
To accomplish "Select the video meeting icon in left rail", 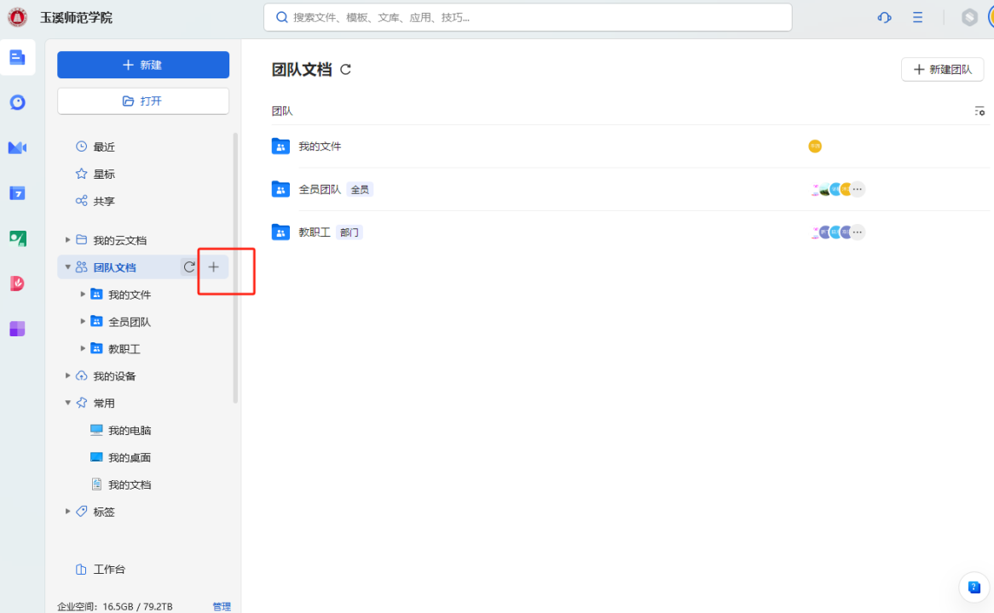I will (17, 148).
